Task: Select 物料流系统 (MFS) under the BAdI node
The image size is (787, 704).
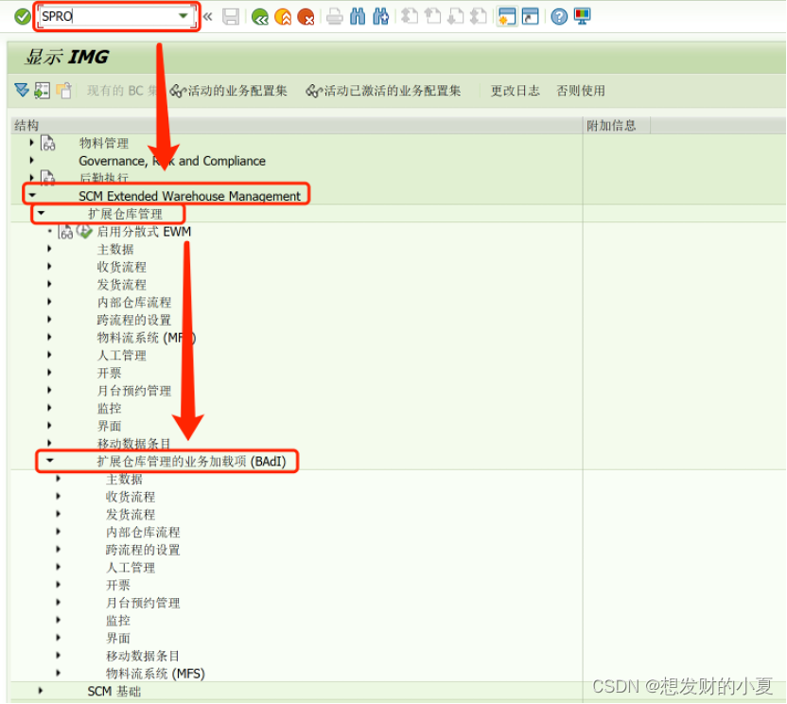Action: click(155, 674)
